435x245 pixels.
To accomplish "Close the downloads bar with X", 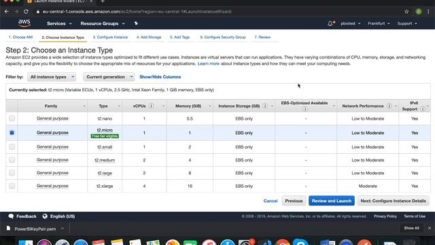I will point(430,228).
